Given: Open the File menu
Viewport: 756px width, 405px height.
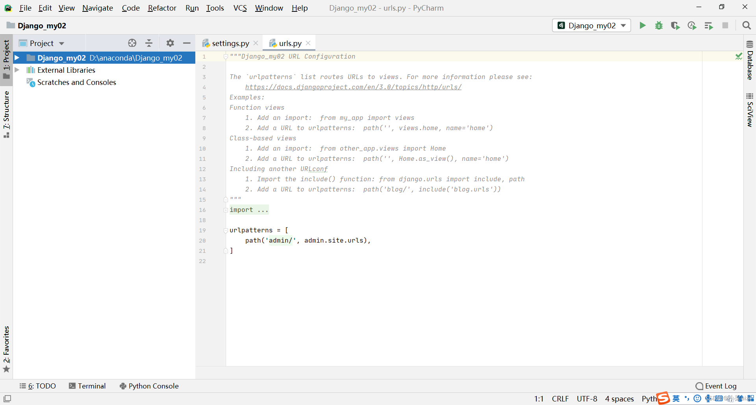Looking at the screenshot, I should 25,8.
